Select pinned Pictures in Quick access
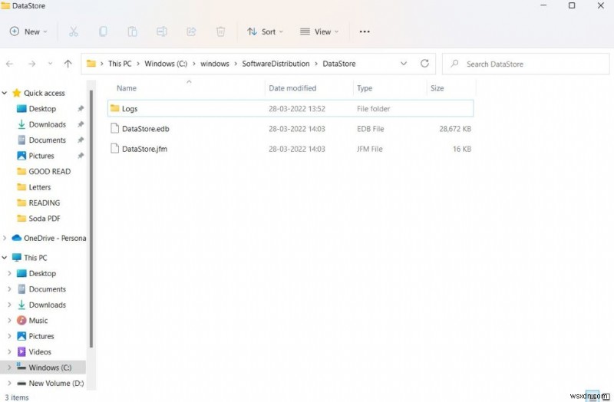The width and height of the screenshot is (614, 402). (x=41, y=156)
